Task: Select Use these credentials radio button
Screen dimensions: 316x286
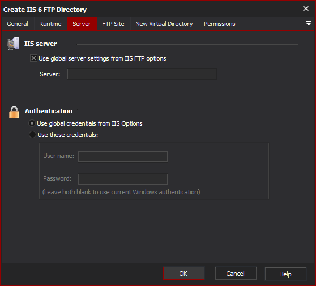Action: [x=32, y=135]
